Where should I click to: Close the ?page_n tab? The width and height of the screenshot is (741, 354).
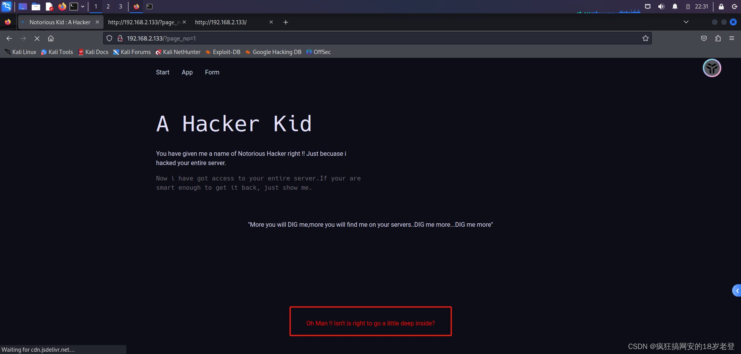pyautogui.click(x=184, y=22)
